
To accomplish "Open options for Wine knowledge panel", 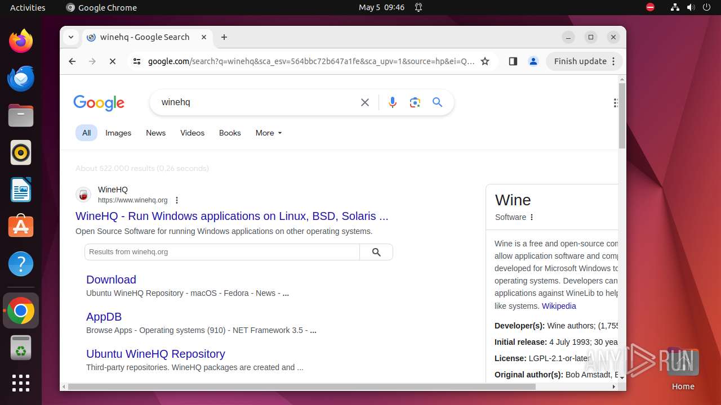I will (x=532, y=217).
